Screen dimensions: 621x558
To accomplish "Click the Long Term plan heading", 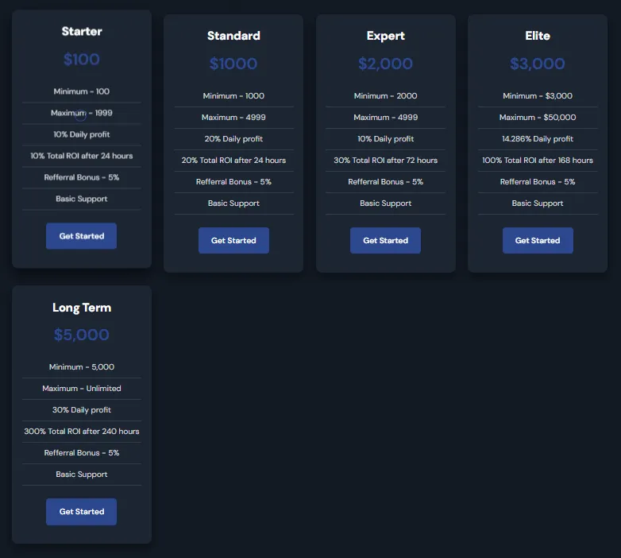I will [82, 308].
